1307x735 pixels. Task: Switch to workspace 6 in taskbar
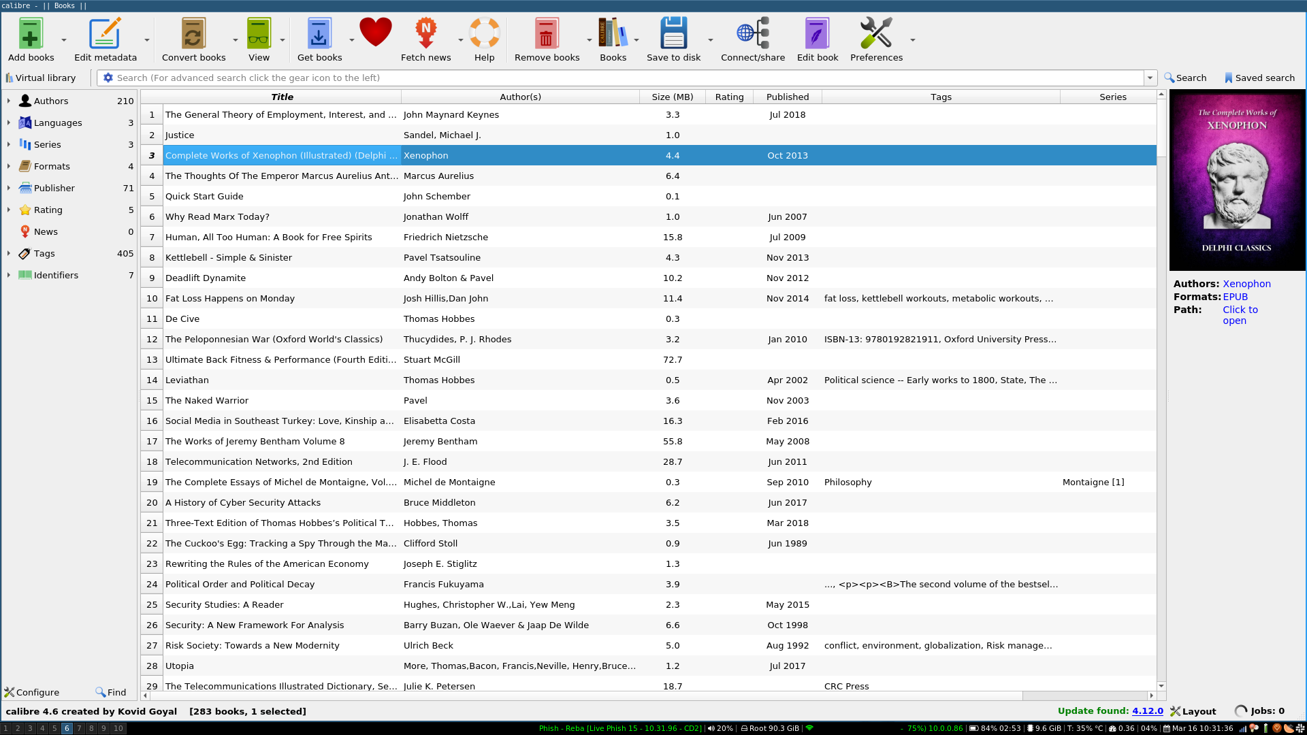tap(67, 728)
